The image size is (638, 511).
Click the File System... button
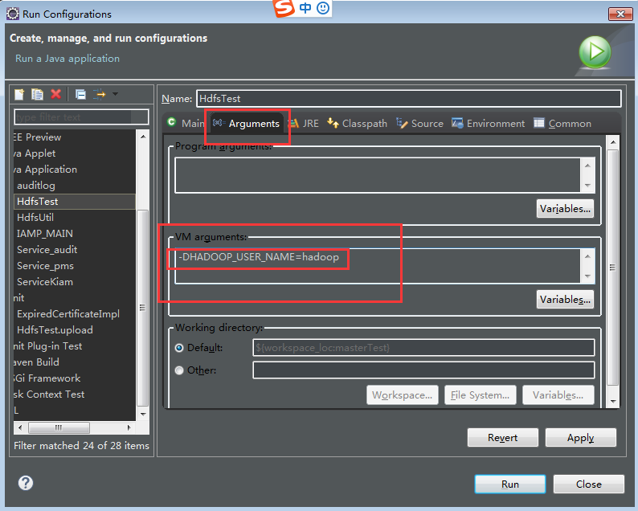click(481, 395)
